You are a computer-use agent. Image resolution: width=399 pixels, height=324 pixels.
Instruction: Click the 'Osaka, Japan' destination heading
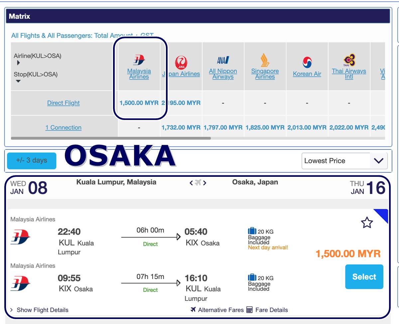[255, 182]
